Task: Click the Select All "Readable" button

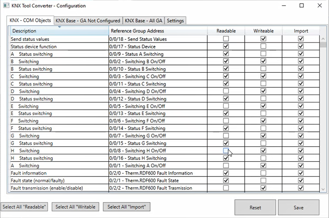Action: (24, 207)
